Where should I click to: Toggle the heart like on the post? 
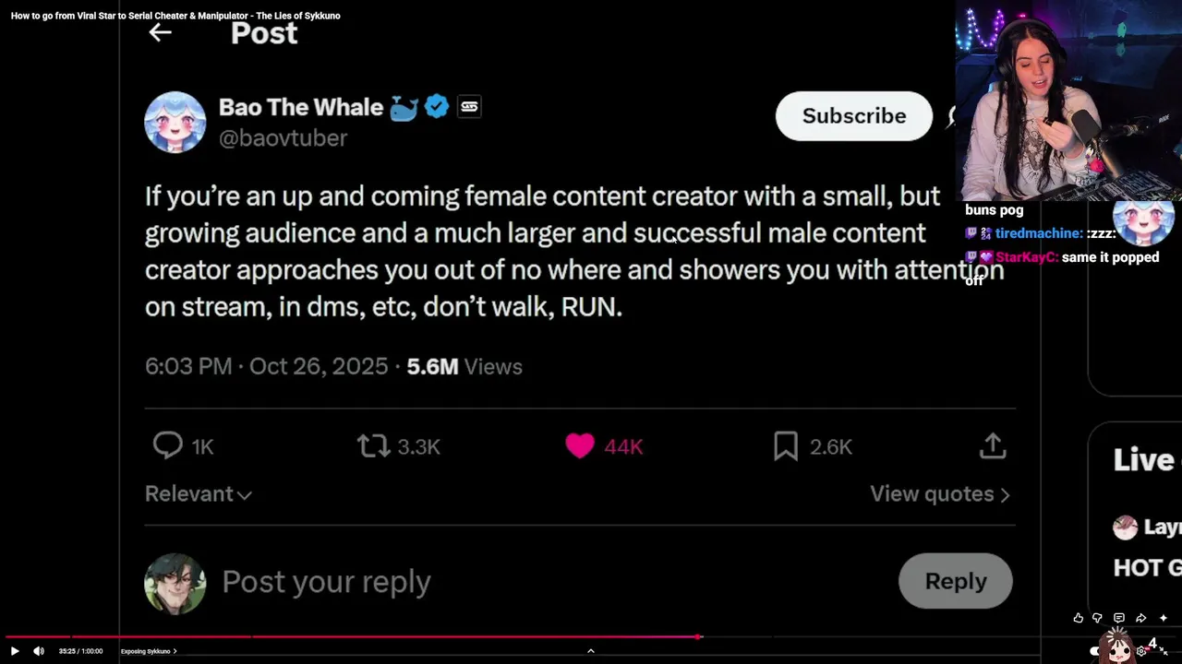[580, 446]
